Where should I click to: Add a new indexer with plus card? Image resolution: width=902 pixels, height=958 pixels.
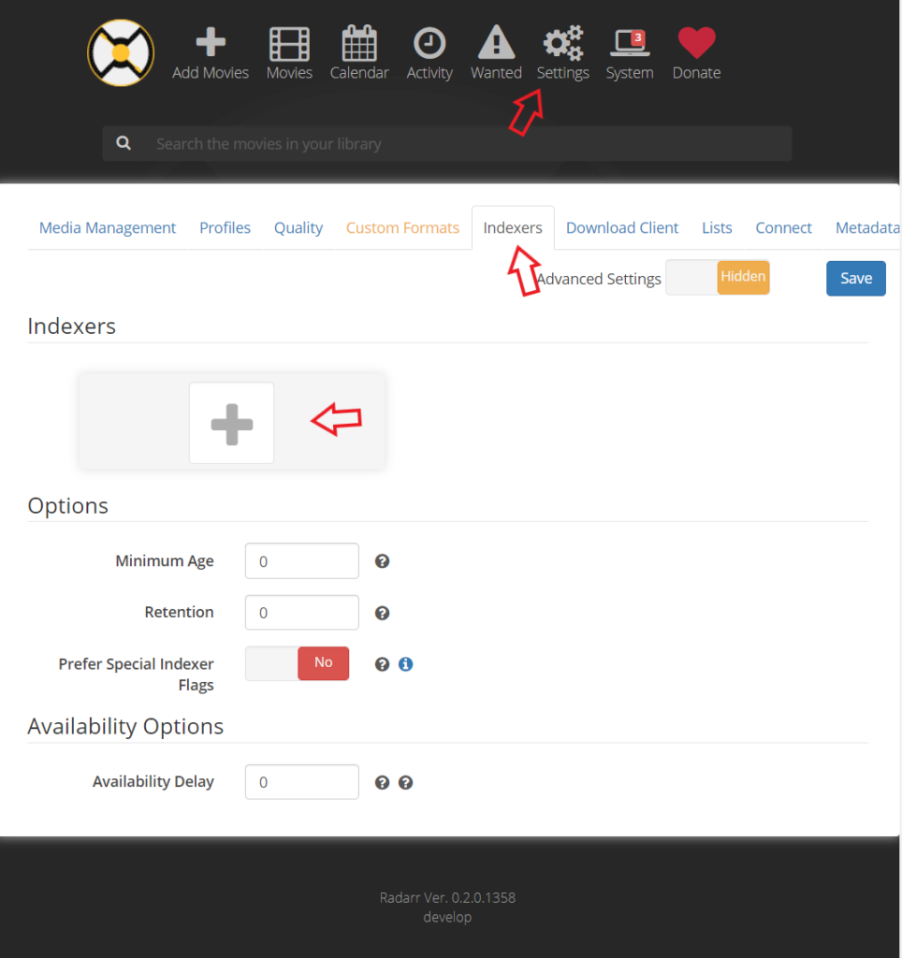point(232,423)
